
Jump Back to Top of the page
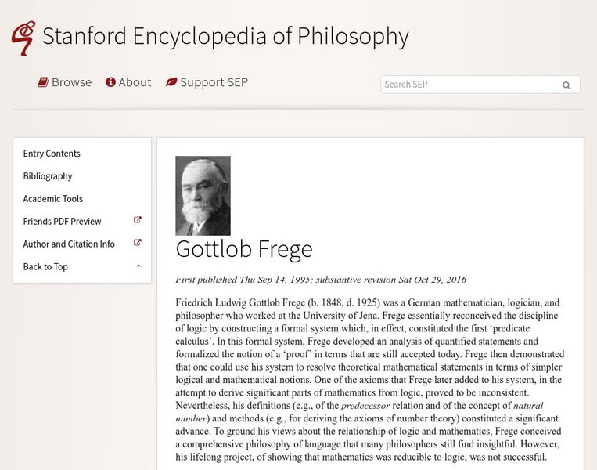click(45, 267)
